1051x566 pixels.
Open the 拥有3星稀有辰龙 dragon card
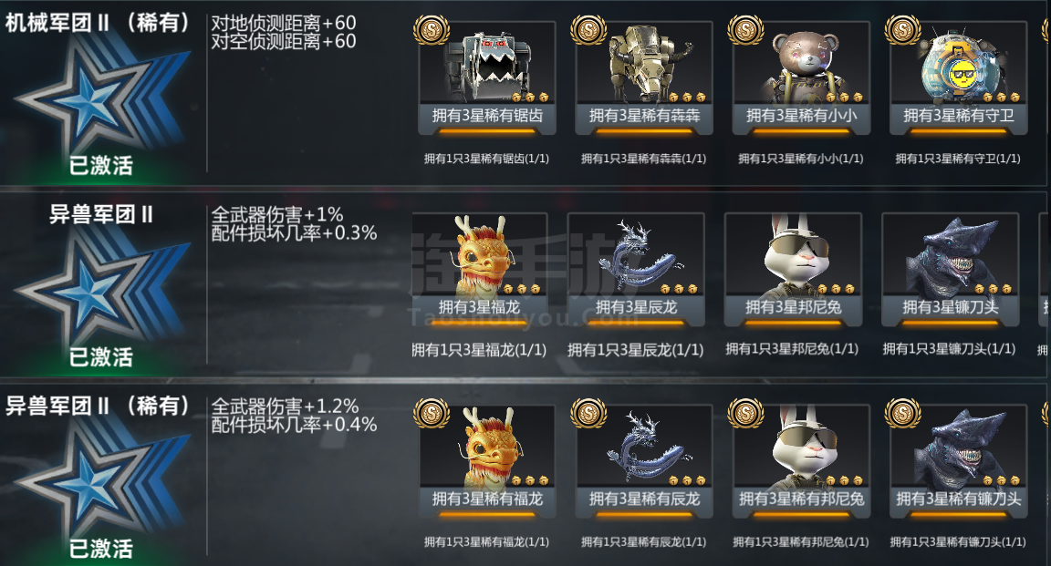coord(644,461)
